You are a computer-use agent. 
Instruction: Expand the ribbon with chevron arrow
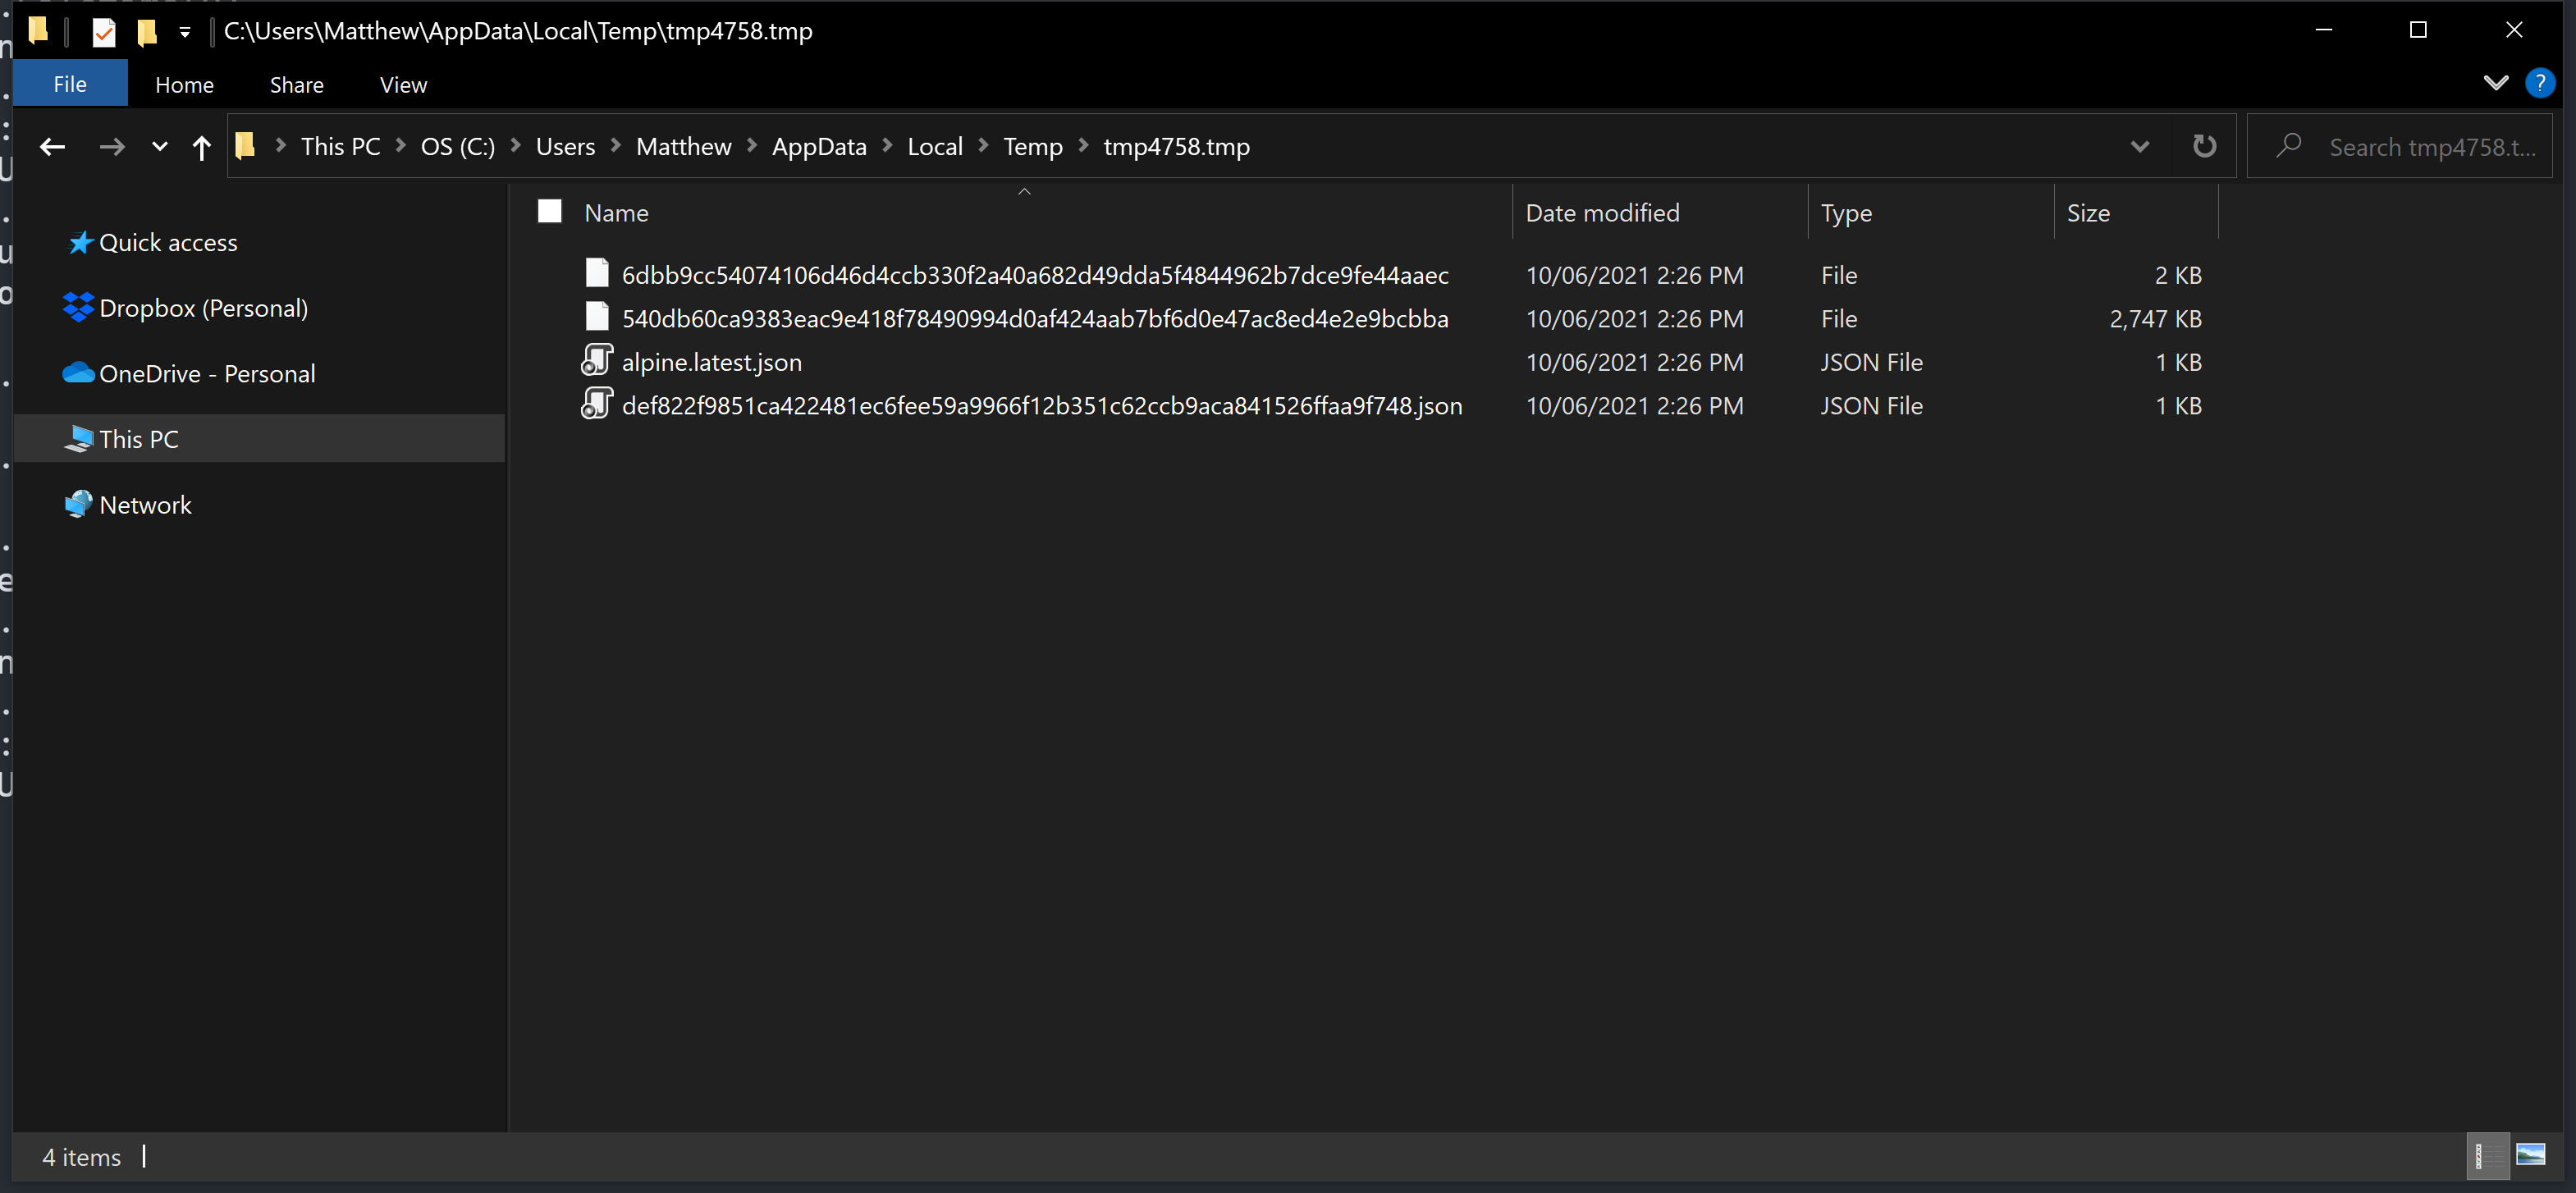[x=2495, y=83]
